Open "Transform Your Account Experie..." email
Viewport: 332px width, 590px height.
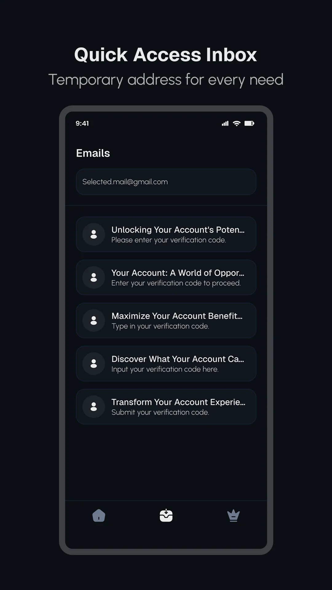coord(178,402)
